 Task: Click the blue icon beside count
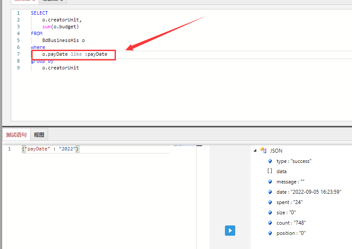tap(270, 223)
